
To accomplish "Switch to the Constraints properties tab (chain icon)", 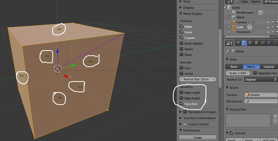I will click(x=263, y=43).
